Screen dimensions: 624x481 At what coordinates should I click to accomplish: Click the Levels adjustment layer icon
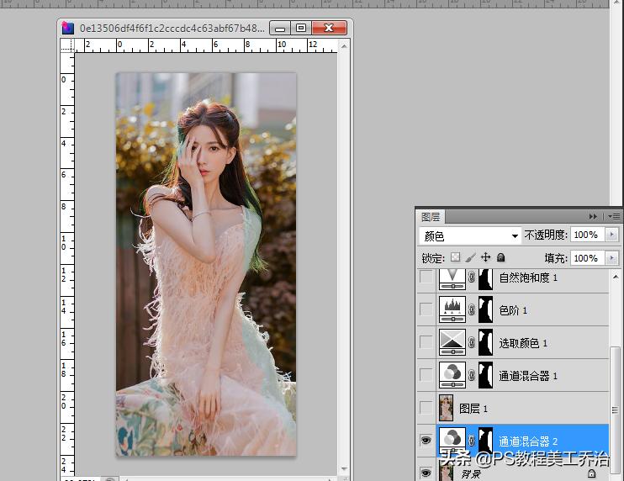(x=452, y=310)
